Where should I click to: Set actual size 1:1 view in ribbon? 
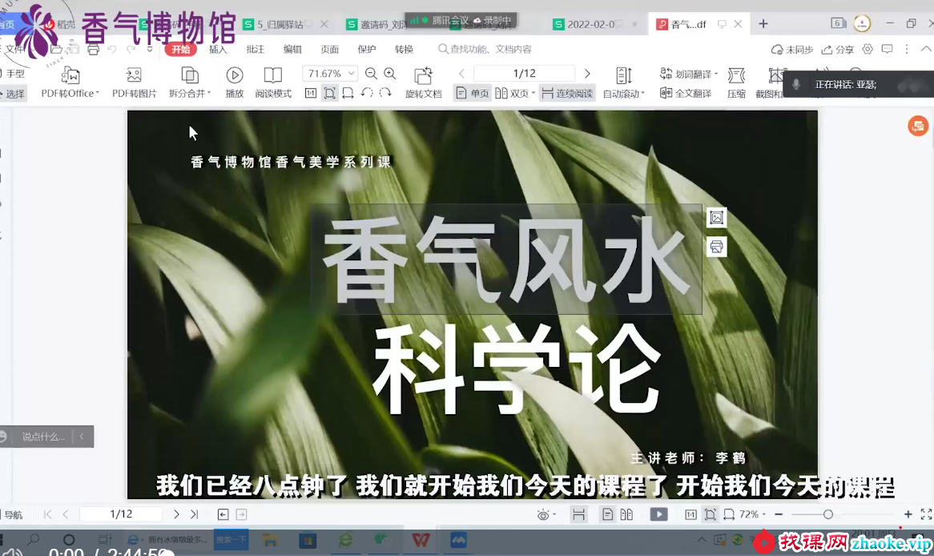coord(310,93)
